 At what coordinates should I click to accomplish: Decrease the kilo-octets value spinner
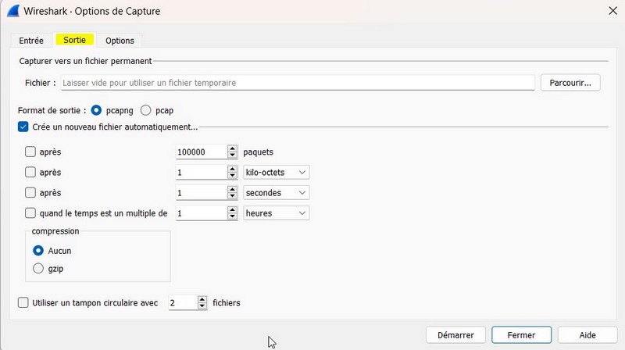[x=232, y=175]
